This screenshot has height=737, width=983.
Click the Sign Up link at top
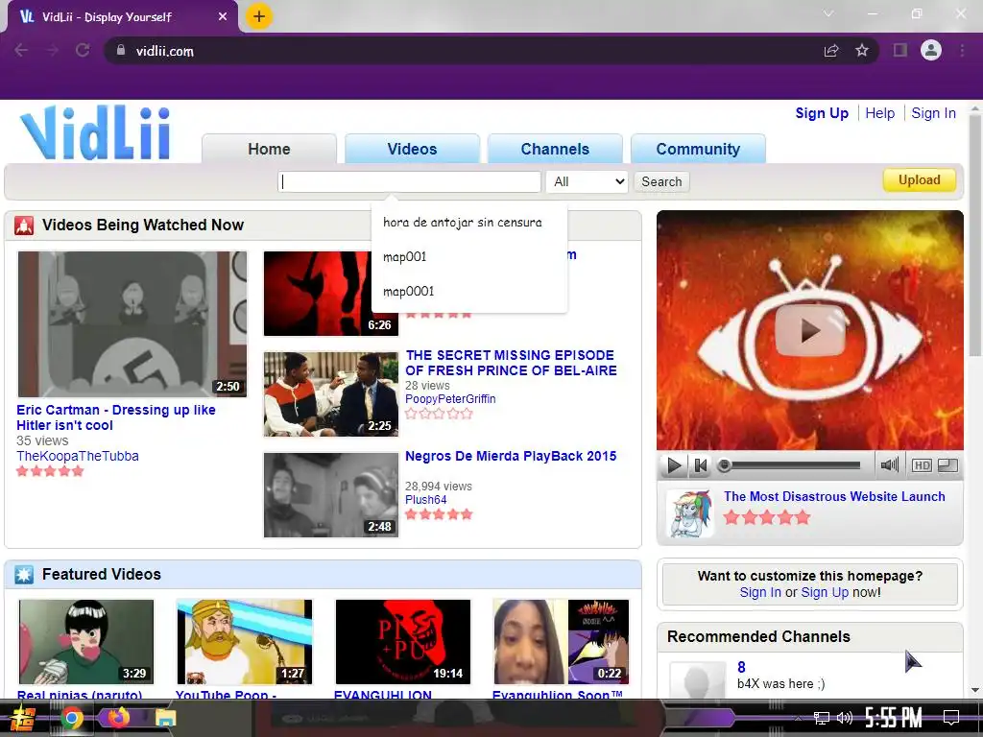(822, 113)
